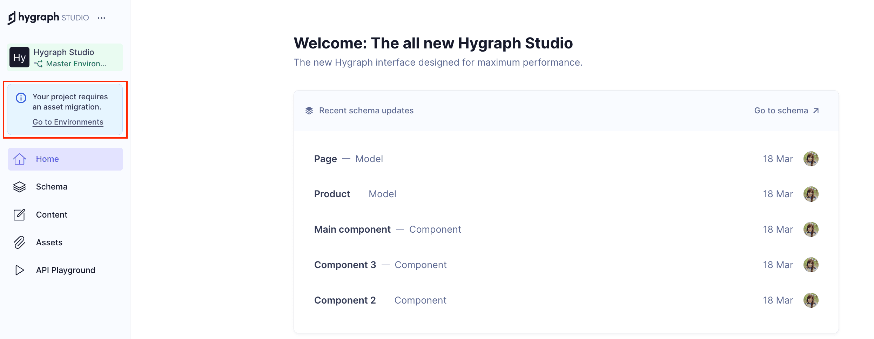Click the Assets paperclip icon

tap(20, 242)
